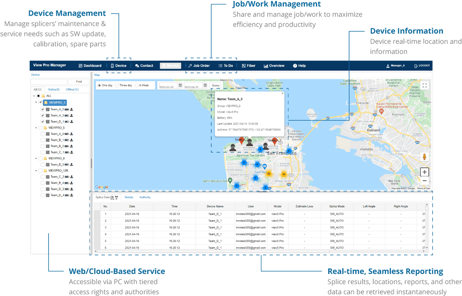462x296 pixels.
Task: Select the Street View pegman icon
Action: 424,157
